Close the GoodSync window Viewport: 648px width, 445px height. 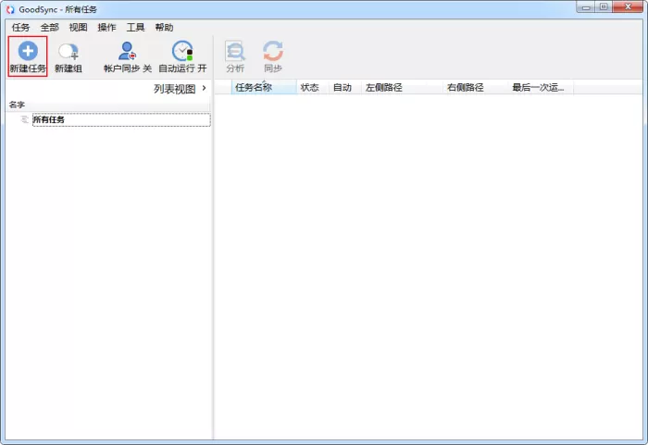pos(628,7)
